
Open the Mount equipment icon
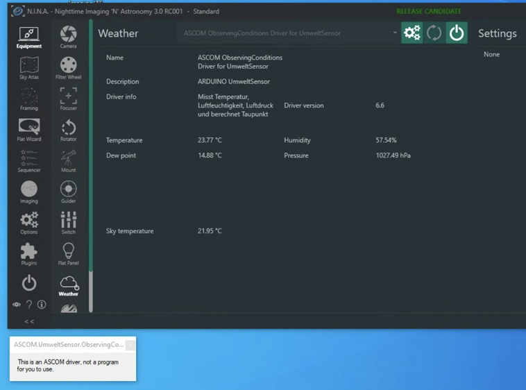[x=68, y=160]
